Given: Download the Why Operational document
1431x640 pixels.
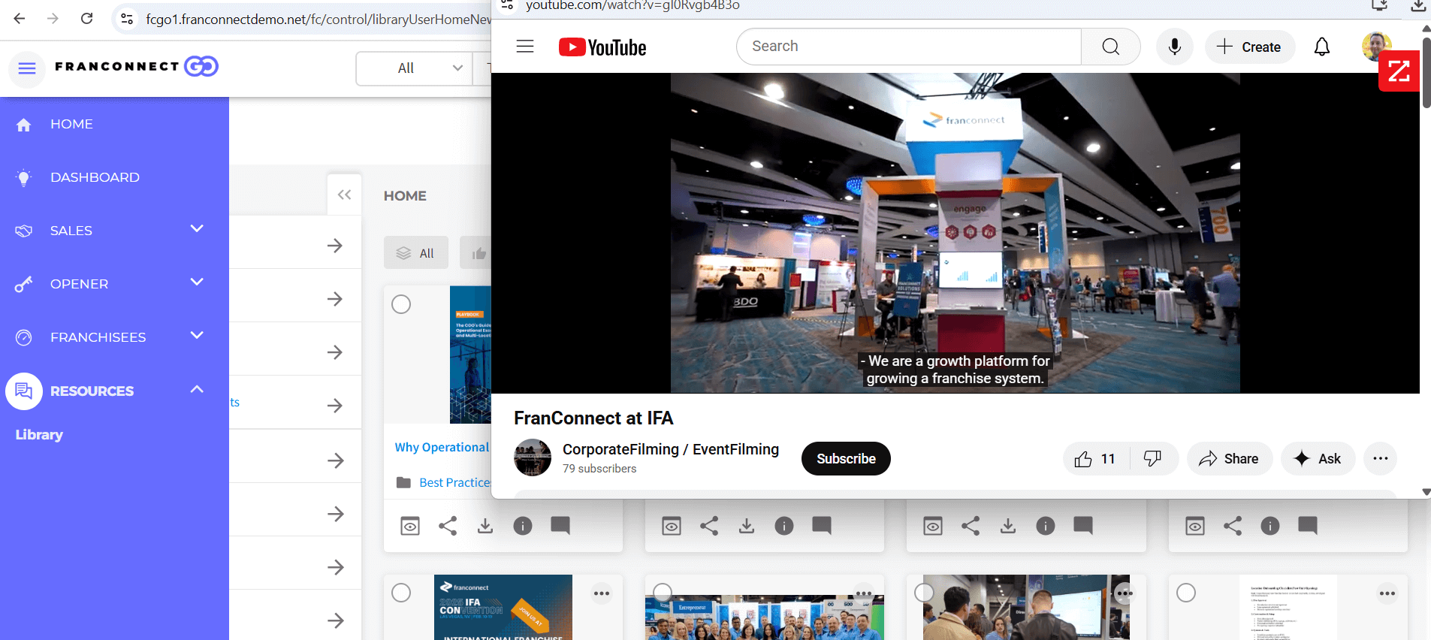Looking at the screenshot, I should [485, 526].
